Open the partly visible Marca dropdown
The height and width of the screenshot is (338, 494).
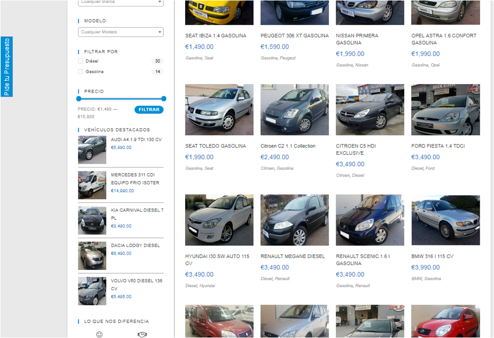click(121, 2)
